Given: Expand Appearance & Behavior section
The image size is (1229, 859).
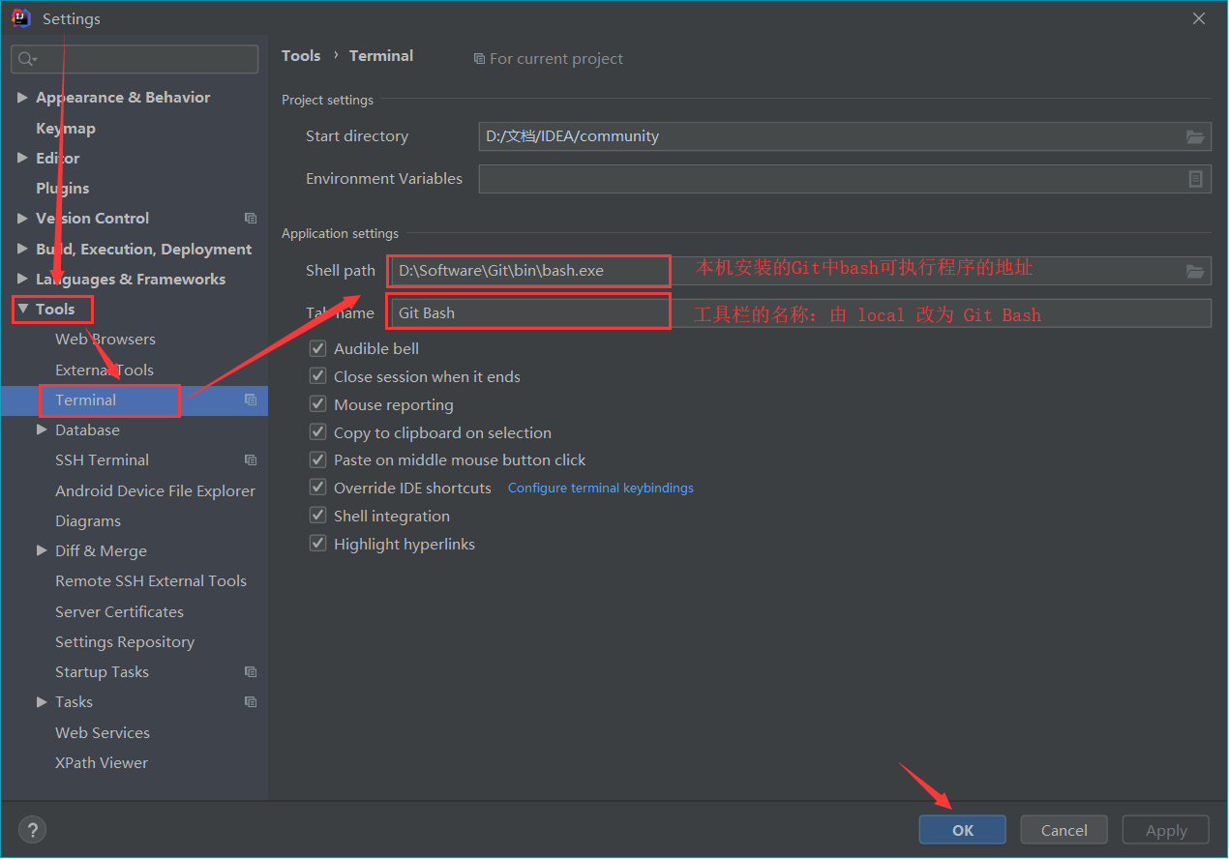Looking at the screenshot, I should (22, 97).
